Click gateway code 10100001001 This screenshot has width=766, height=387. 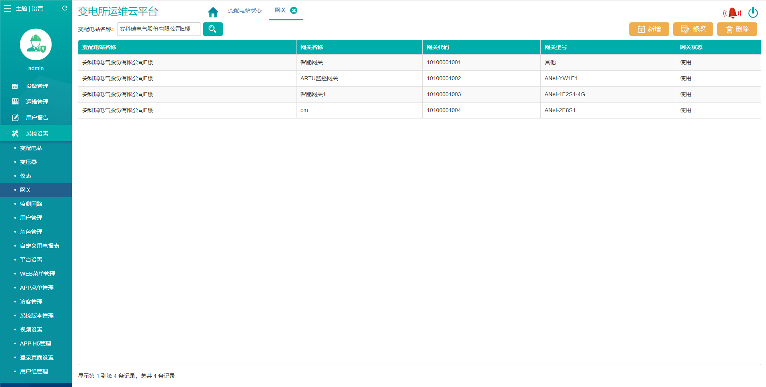444,62
